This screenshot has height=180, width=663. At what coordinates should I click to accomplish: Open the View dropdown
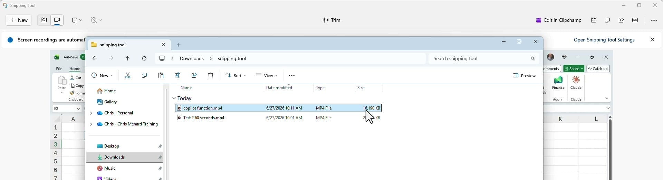click(267, 75)
